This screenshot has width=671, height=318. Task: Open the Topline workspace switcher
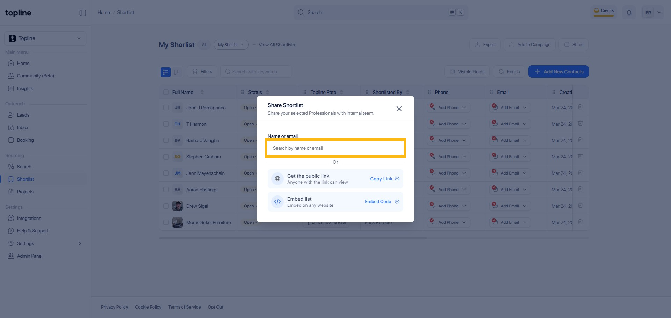point(45,38)
